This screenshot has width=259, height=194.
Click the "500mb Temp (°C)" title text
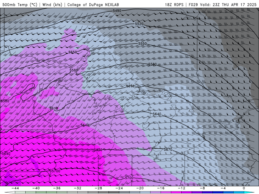[x=20, y=5]
